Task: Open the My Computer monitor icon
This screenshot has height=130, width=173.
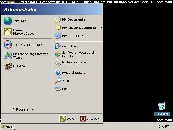Action: 58,36
